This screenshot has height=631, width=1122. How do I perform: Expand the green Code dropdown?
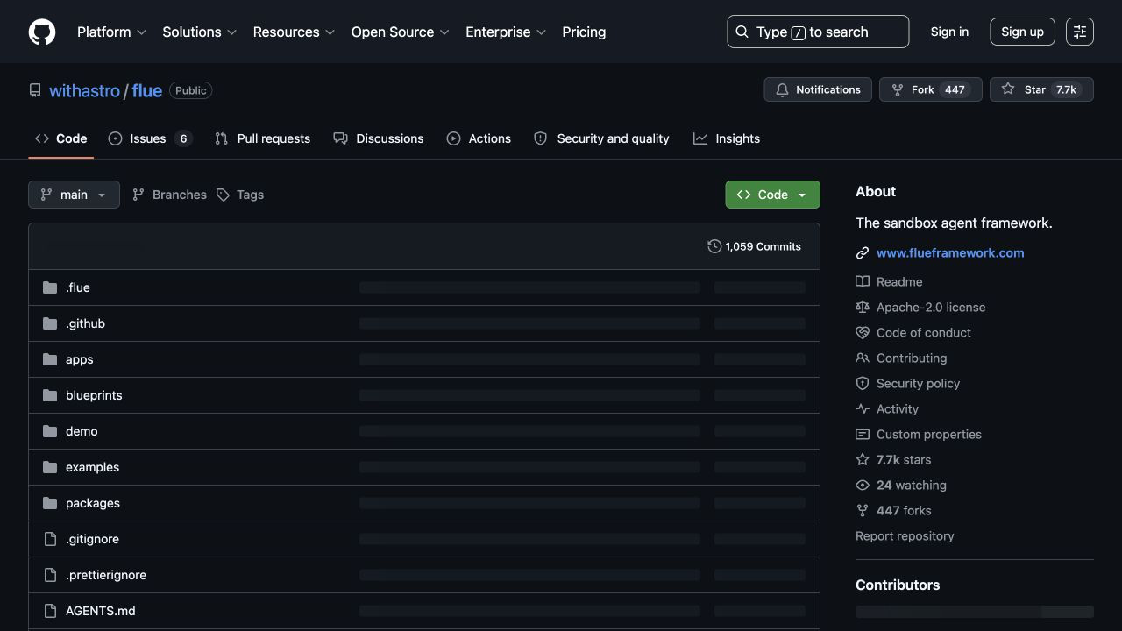772,195
